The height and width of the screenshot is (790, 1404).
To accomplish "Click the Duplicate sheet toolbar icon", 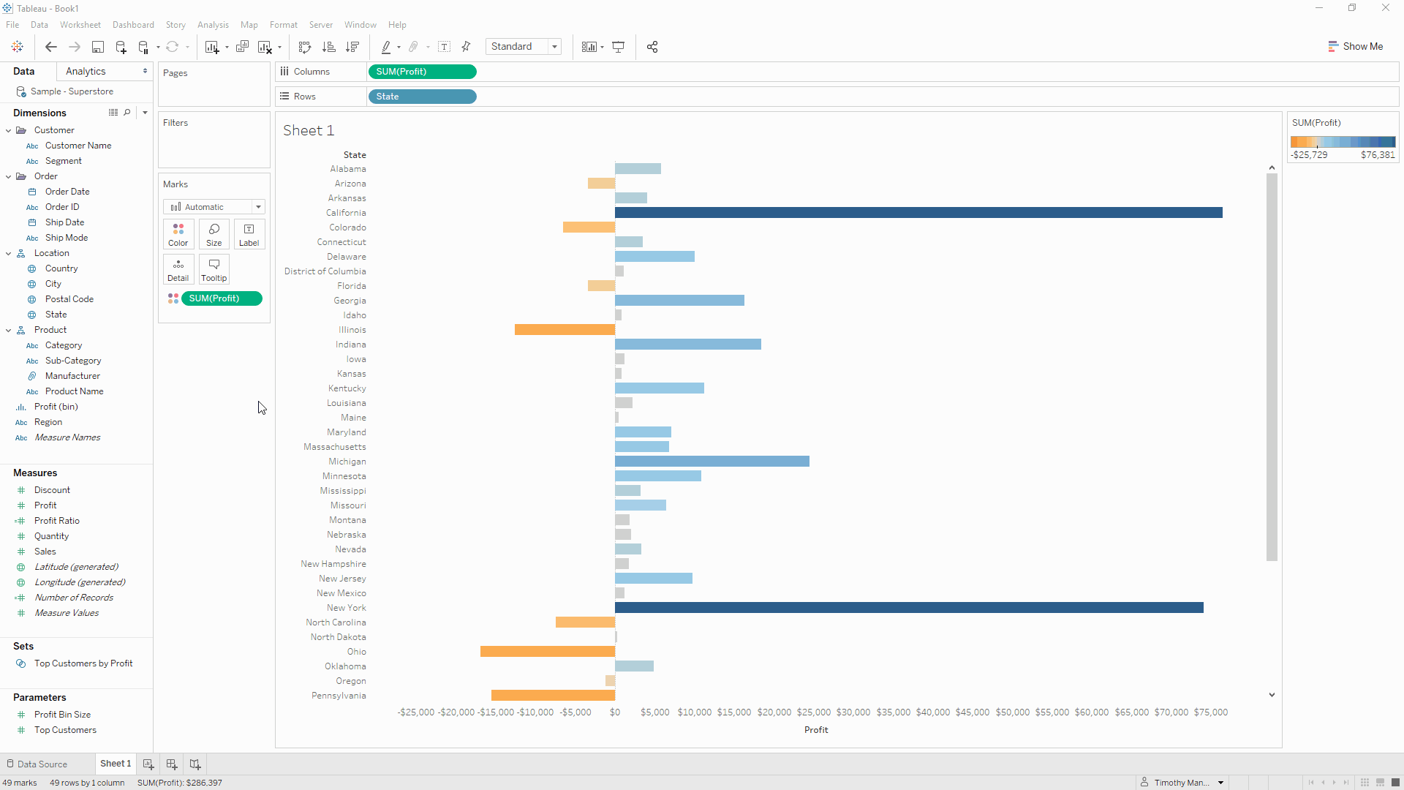I will coord(243,47).
